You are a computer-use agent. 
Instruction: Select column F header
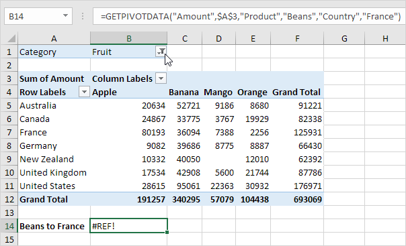click(x=297, y=38)
